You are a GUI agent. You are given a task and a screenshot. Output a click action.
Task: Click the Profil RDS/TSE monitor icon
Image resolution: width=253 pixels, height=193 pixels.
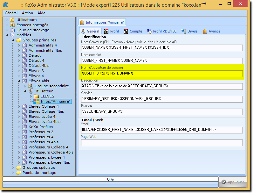point(149,31)
